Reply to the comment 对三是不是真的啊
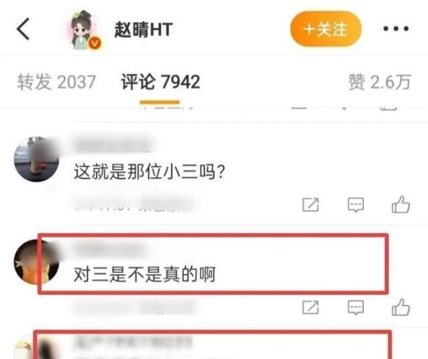The height and width of the screenshot is (359, 428). pyautogui.click(x=355, y=308)
